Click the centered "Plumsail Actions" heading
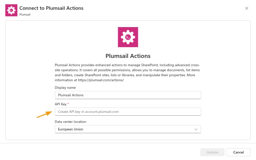Screen dimensions: 256x160 (x=128, y=56)
